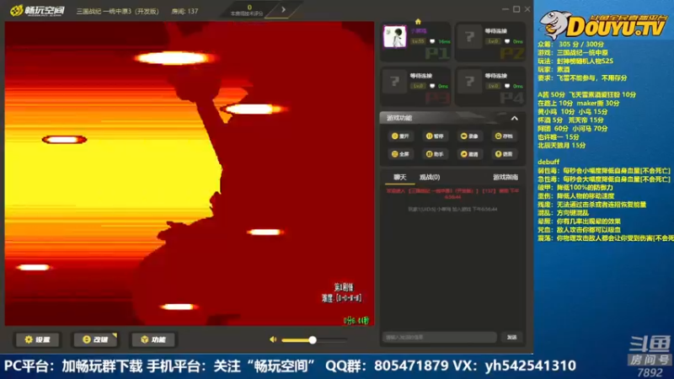The width and height of the screenshot is (674, 379).
Task: Maximize the 畅玩空间 window
Action: 516,9
